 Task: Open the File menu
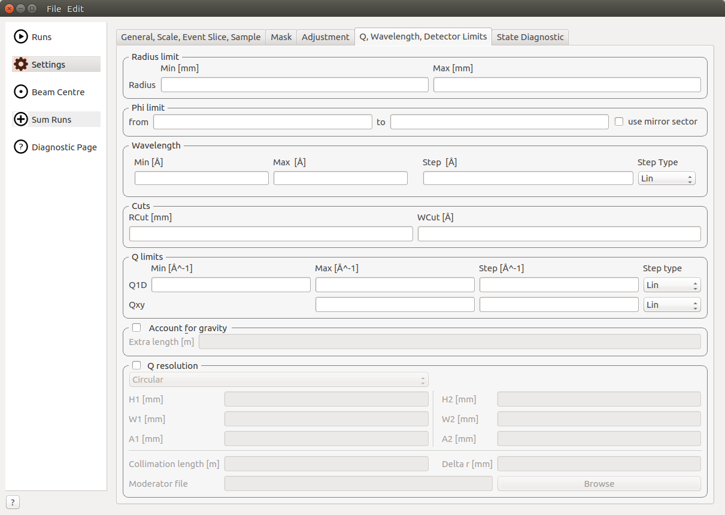(x=54, y=9)
